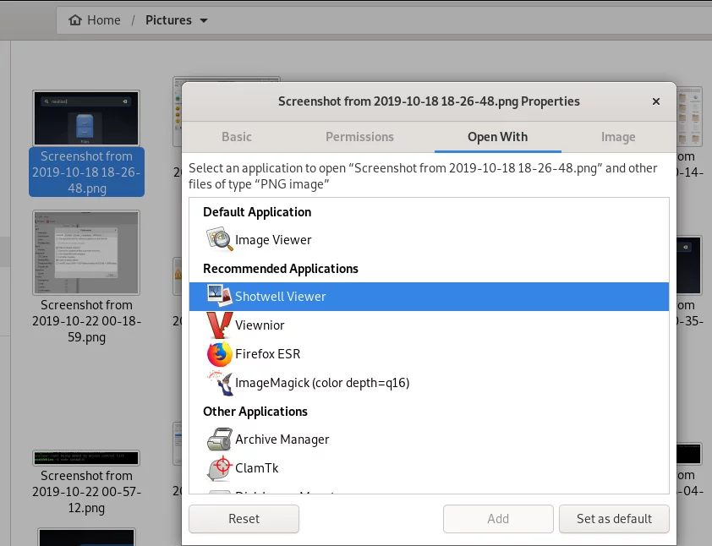Image resolution: width=712 pixels, height=546 pixels.
Task: Open the Pictures folder dropdown arrow
Action: pos(204,20)
